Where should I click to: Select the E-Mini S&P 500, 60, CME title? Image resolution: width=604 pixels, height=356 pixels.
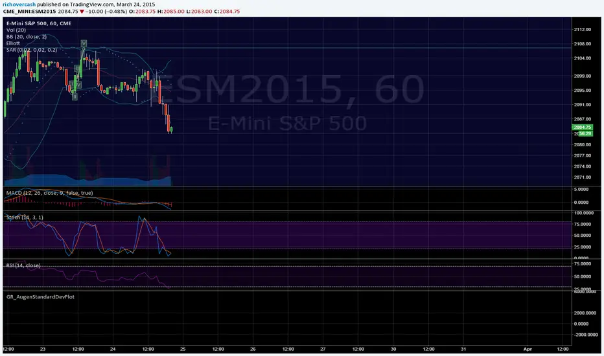tap(38, 23)
